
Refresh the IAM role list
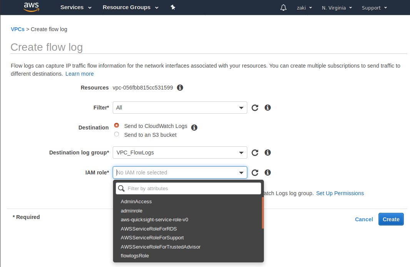255,172
